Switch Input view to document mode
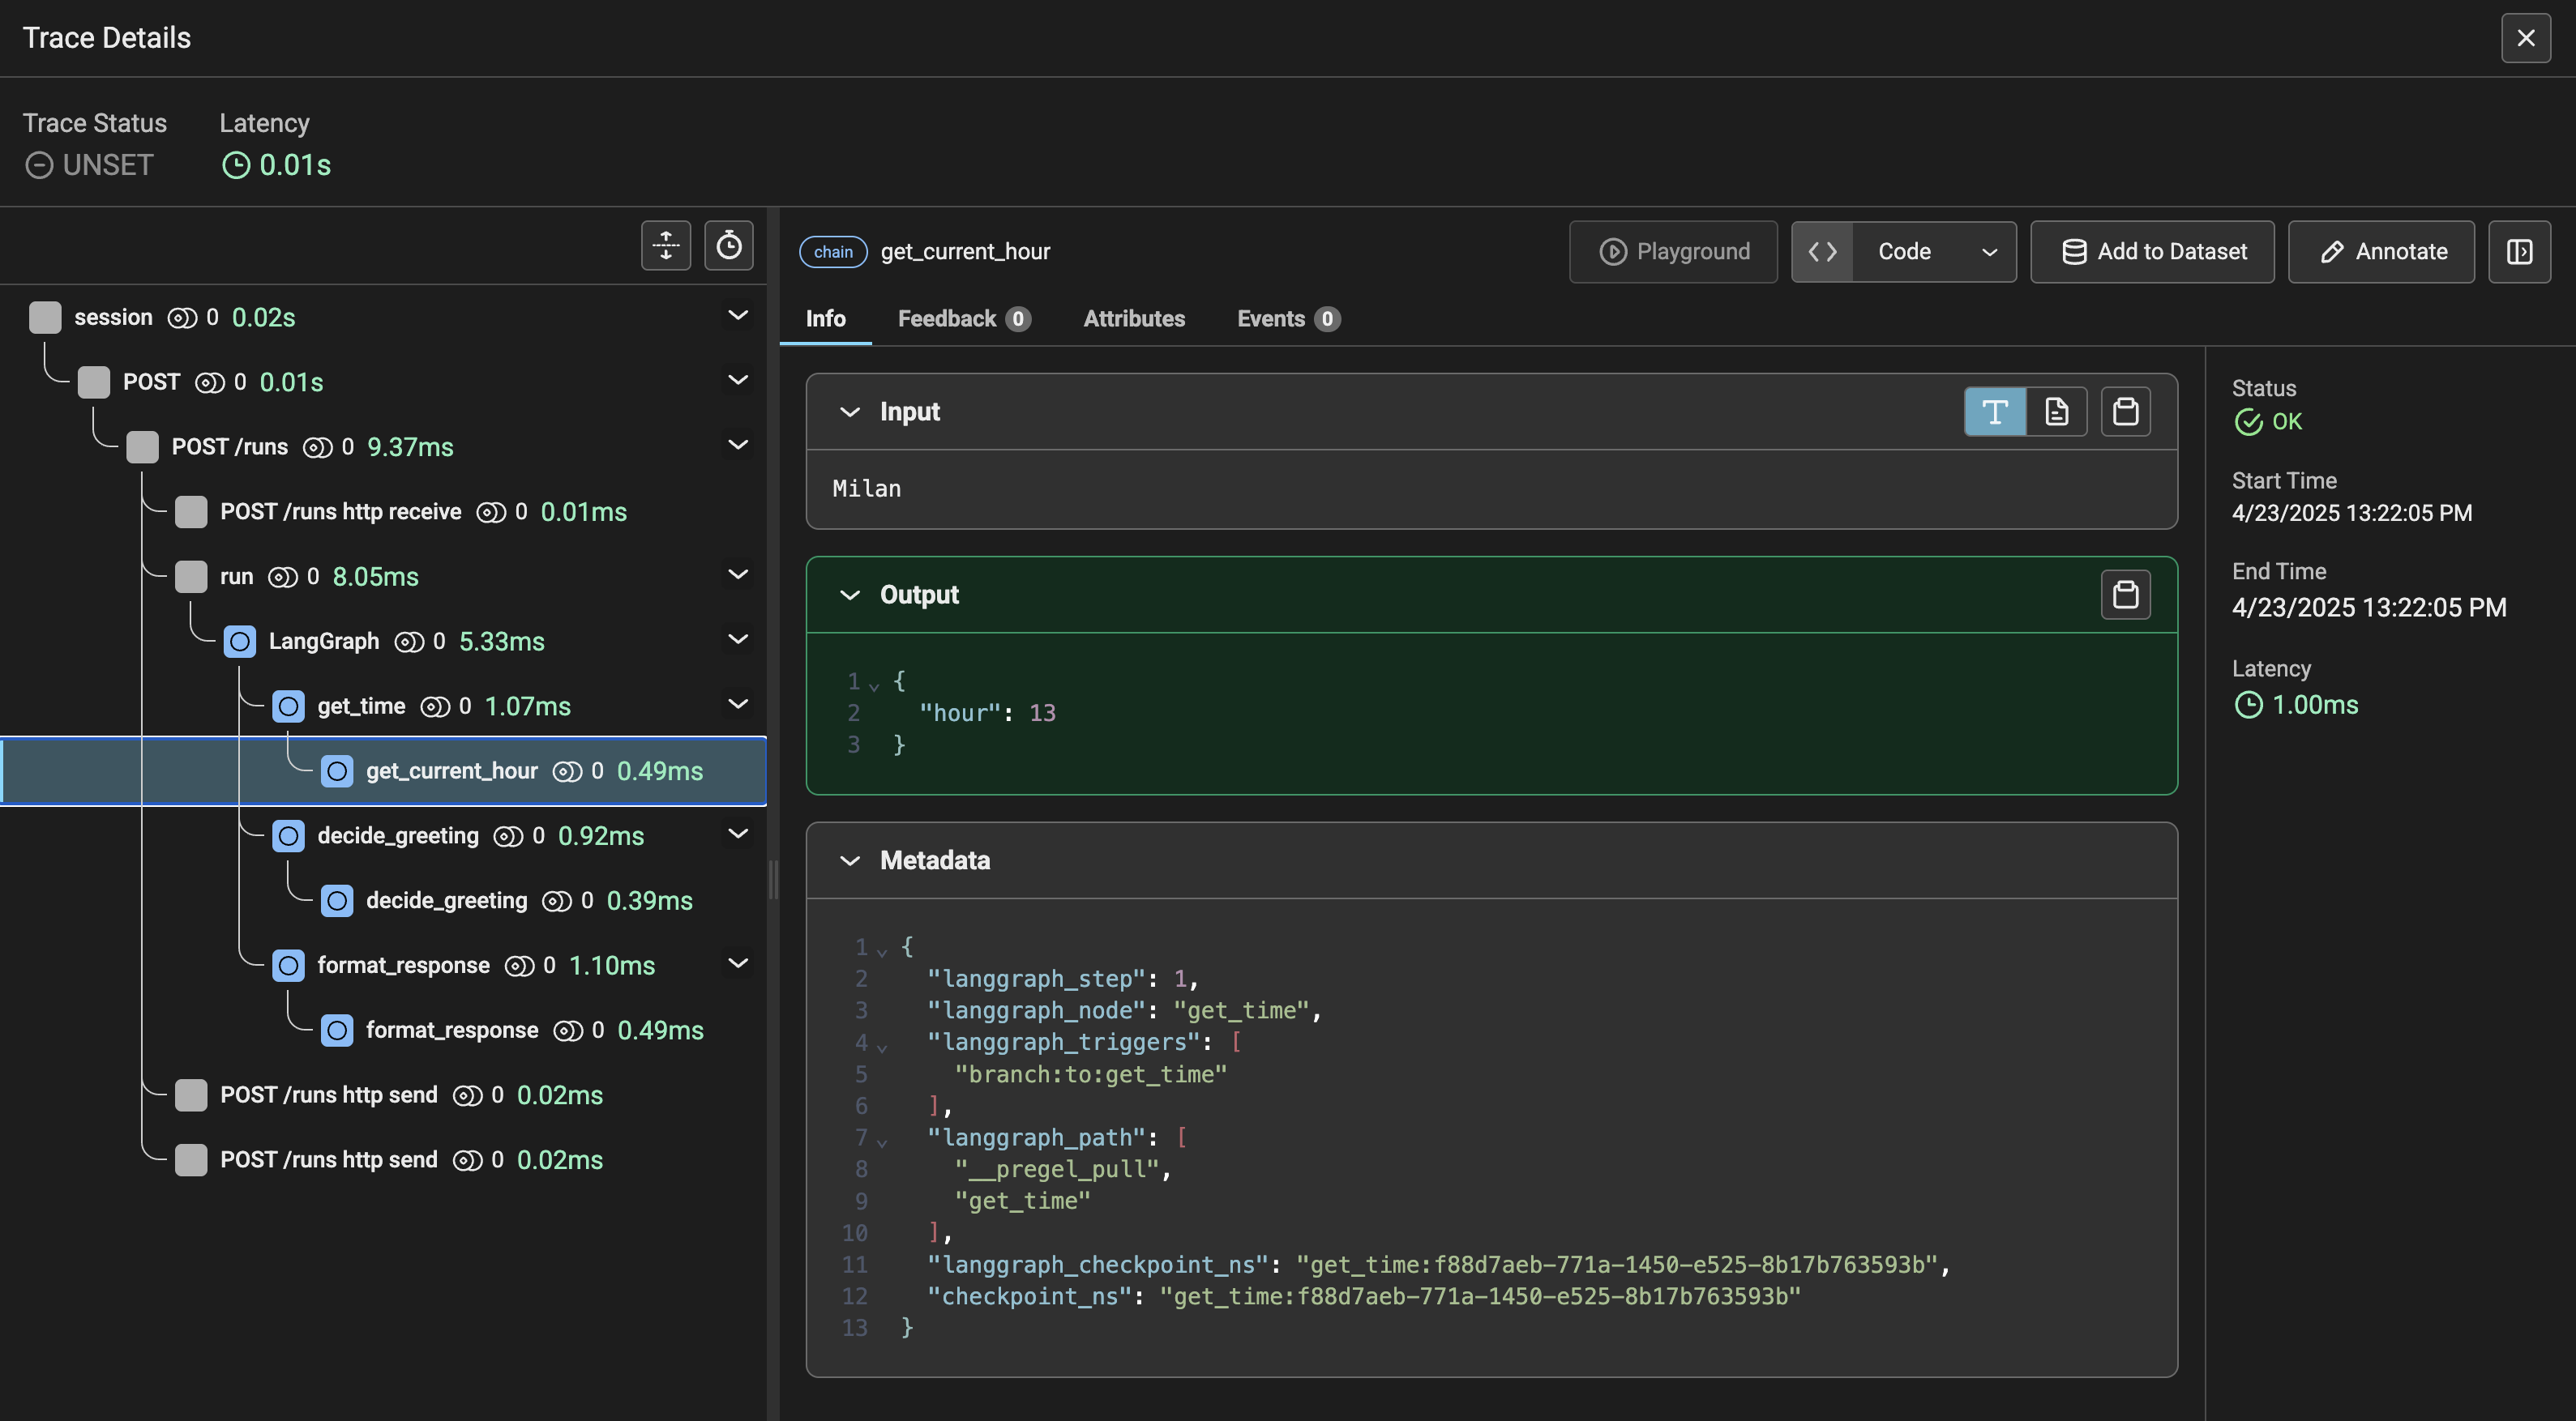 2057,412
